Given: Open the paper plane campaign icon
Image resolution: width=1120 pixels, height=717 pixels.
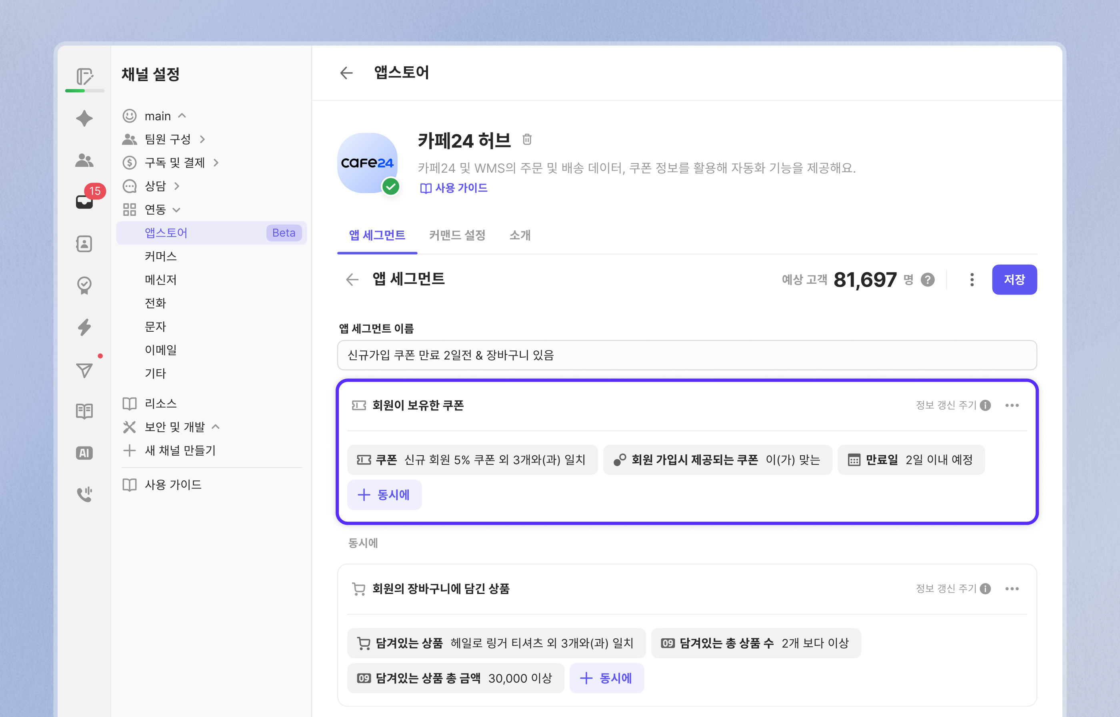Looking at the screenshot, I should [x=84, y=370].
